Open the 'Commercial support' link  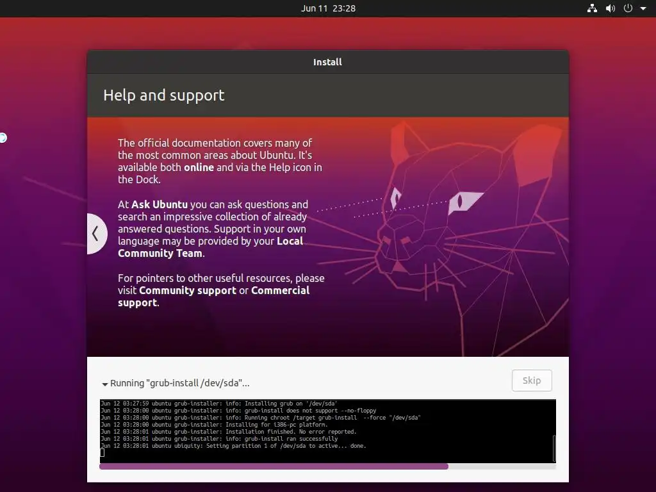[214, 296]
